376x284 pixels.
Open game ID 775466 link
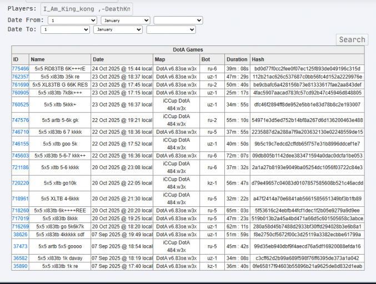(20, 69)
